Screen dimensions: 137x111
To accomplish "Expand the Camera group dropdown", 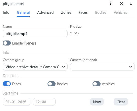I will pyautogui.click(x=35, y=67).
